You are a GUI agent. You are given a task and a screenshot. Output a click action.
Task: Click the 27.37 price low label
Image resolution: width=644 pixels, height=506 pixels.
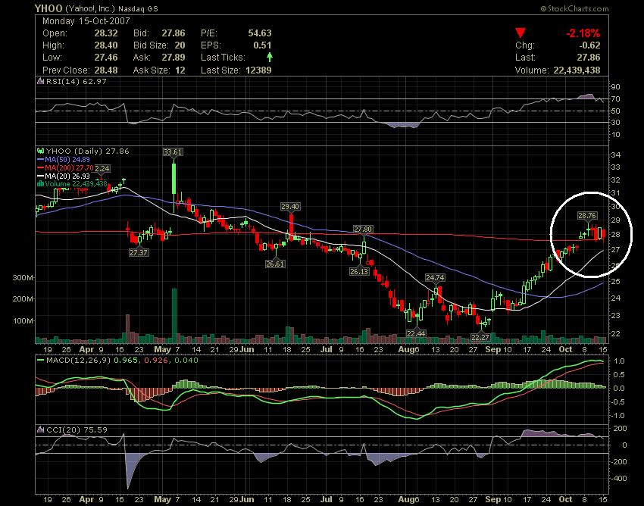coord(139,252)
